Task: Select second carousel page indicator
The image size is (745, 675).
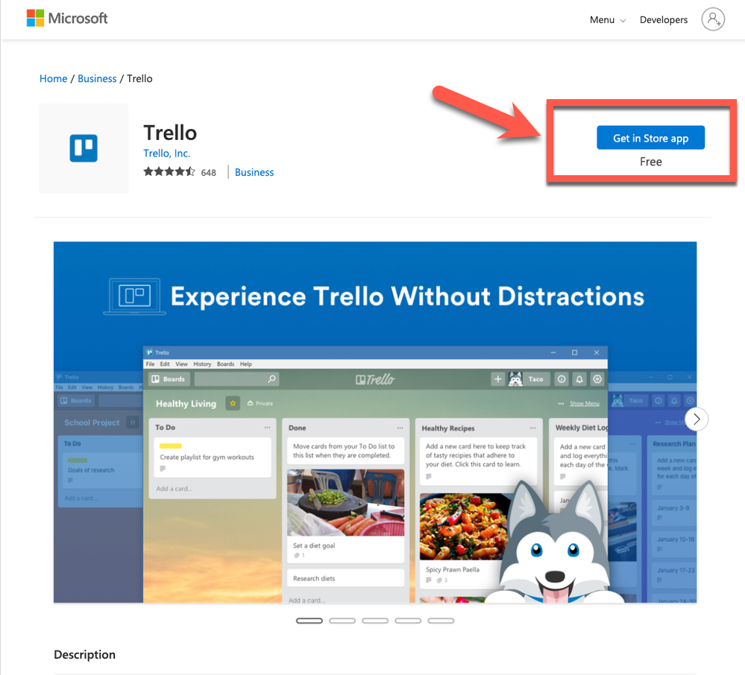Action: tap(342, 621)
